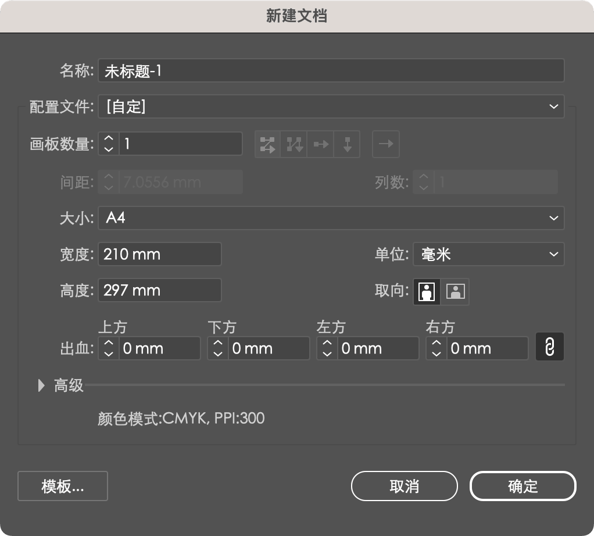Expand the 高级 advanced section

[42, 385]
